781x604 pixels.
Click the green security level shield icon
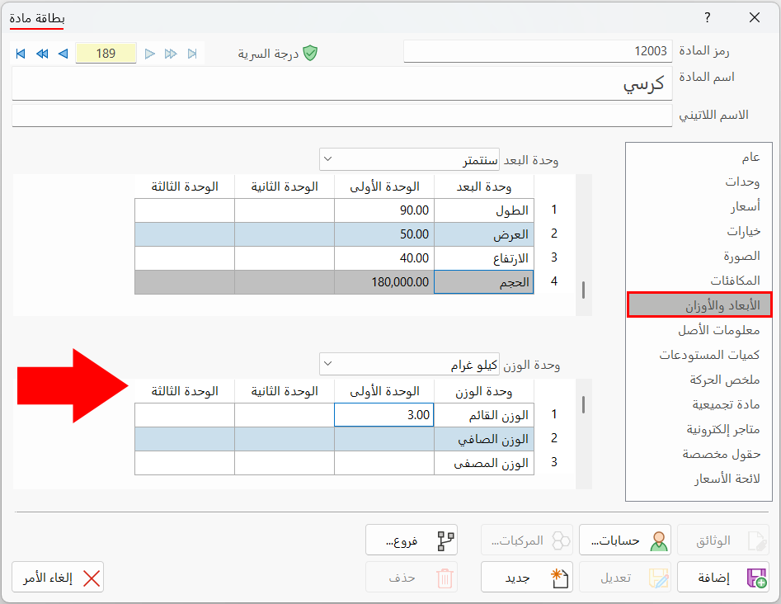(x=310, y=53)
